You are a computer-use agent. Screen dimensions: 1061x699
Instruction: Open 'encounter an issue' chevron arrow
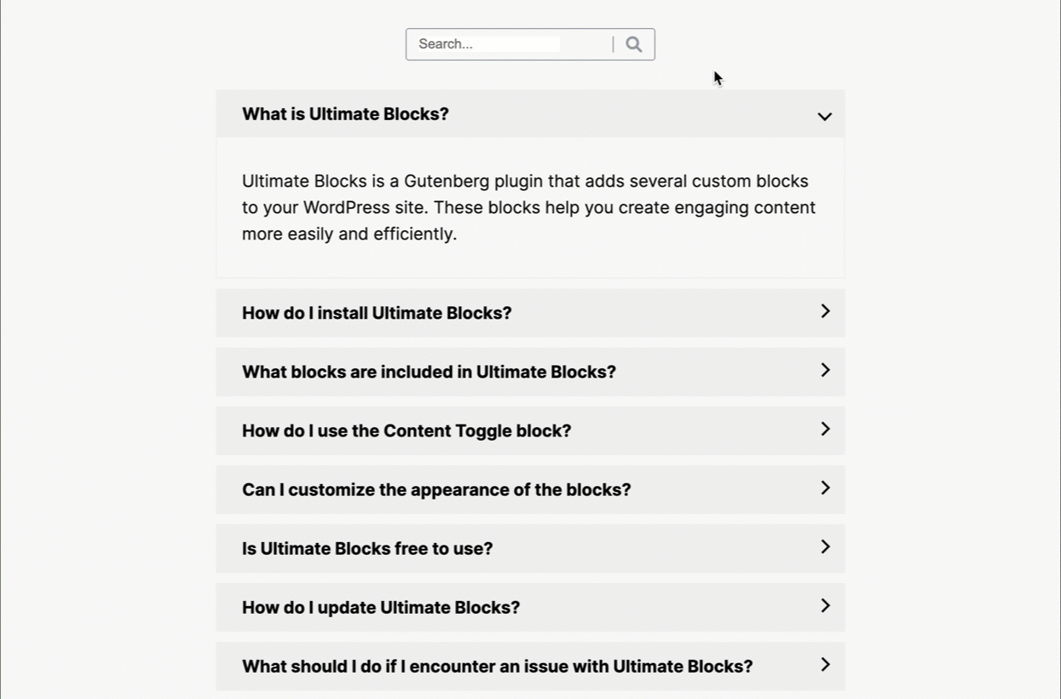pos(825,664)
